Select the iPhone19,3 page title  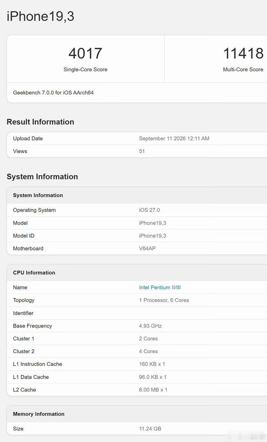tap(41, 16)
